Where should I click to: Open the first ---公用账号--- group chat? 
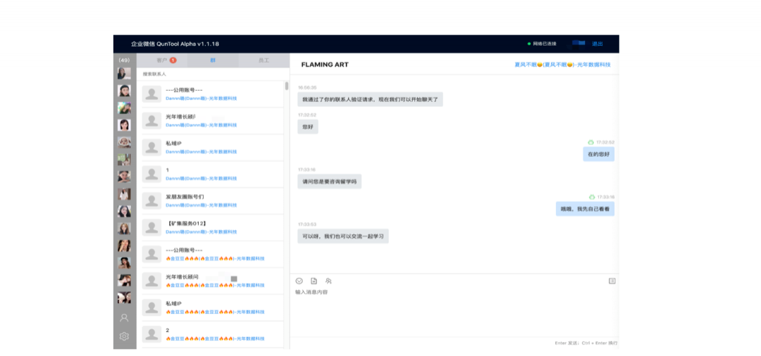[211, 94]
